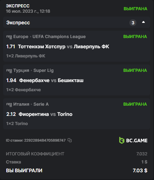
Task: Open the Тоттенхэм Хотспур vs Ливерпуль ФК match
Action: [x=64, y=46]
